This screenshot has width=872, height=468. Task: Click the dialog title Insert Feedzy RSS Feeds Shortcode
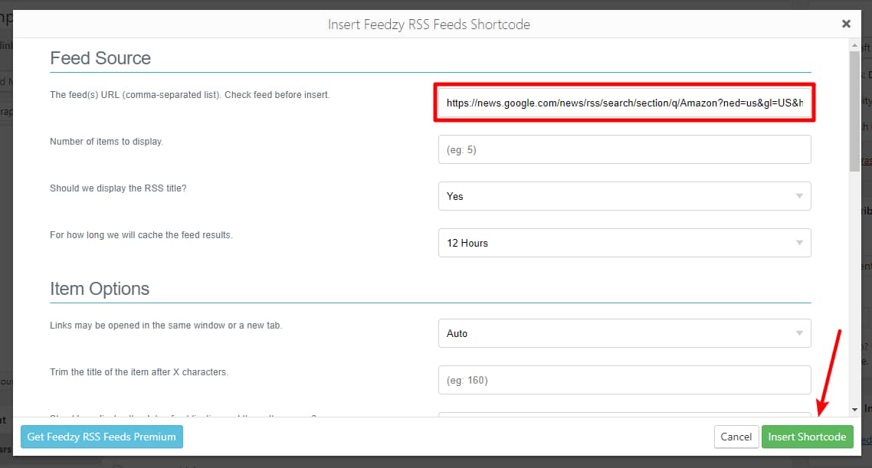coord(429,25)
